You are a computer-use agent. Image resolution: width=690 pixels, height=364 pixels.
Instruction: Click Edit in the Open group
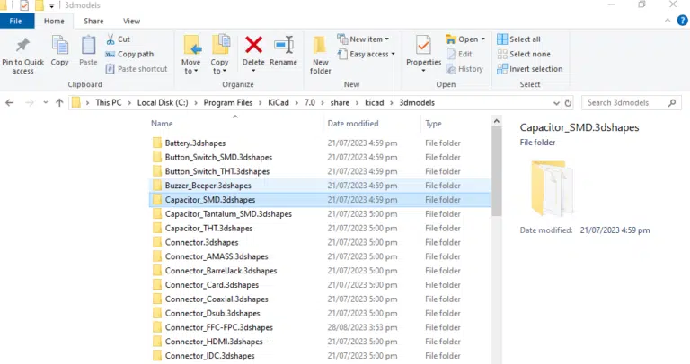pos(459,54)
